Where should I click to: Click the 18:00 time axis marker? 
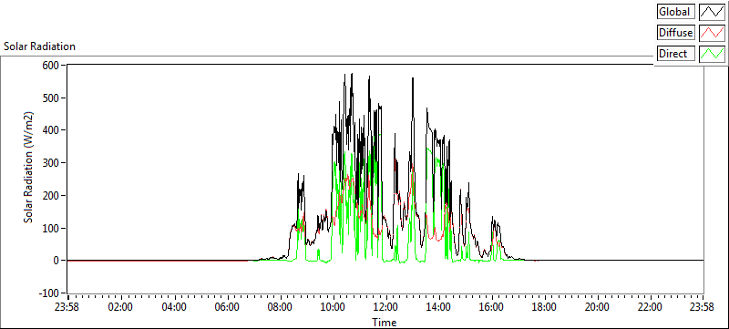544,307
